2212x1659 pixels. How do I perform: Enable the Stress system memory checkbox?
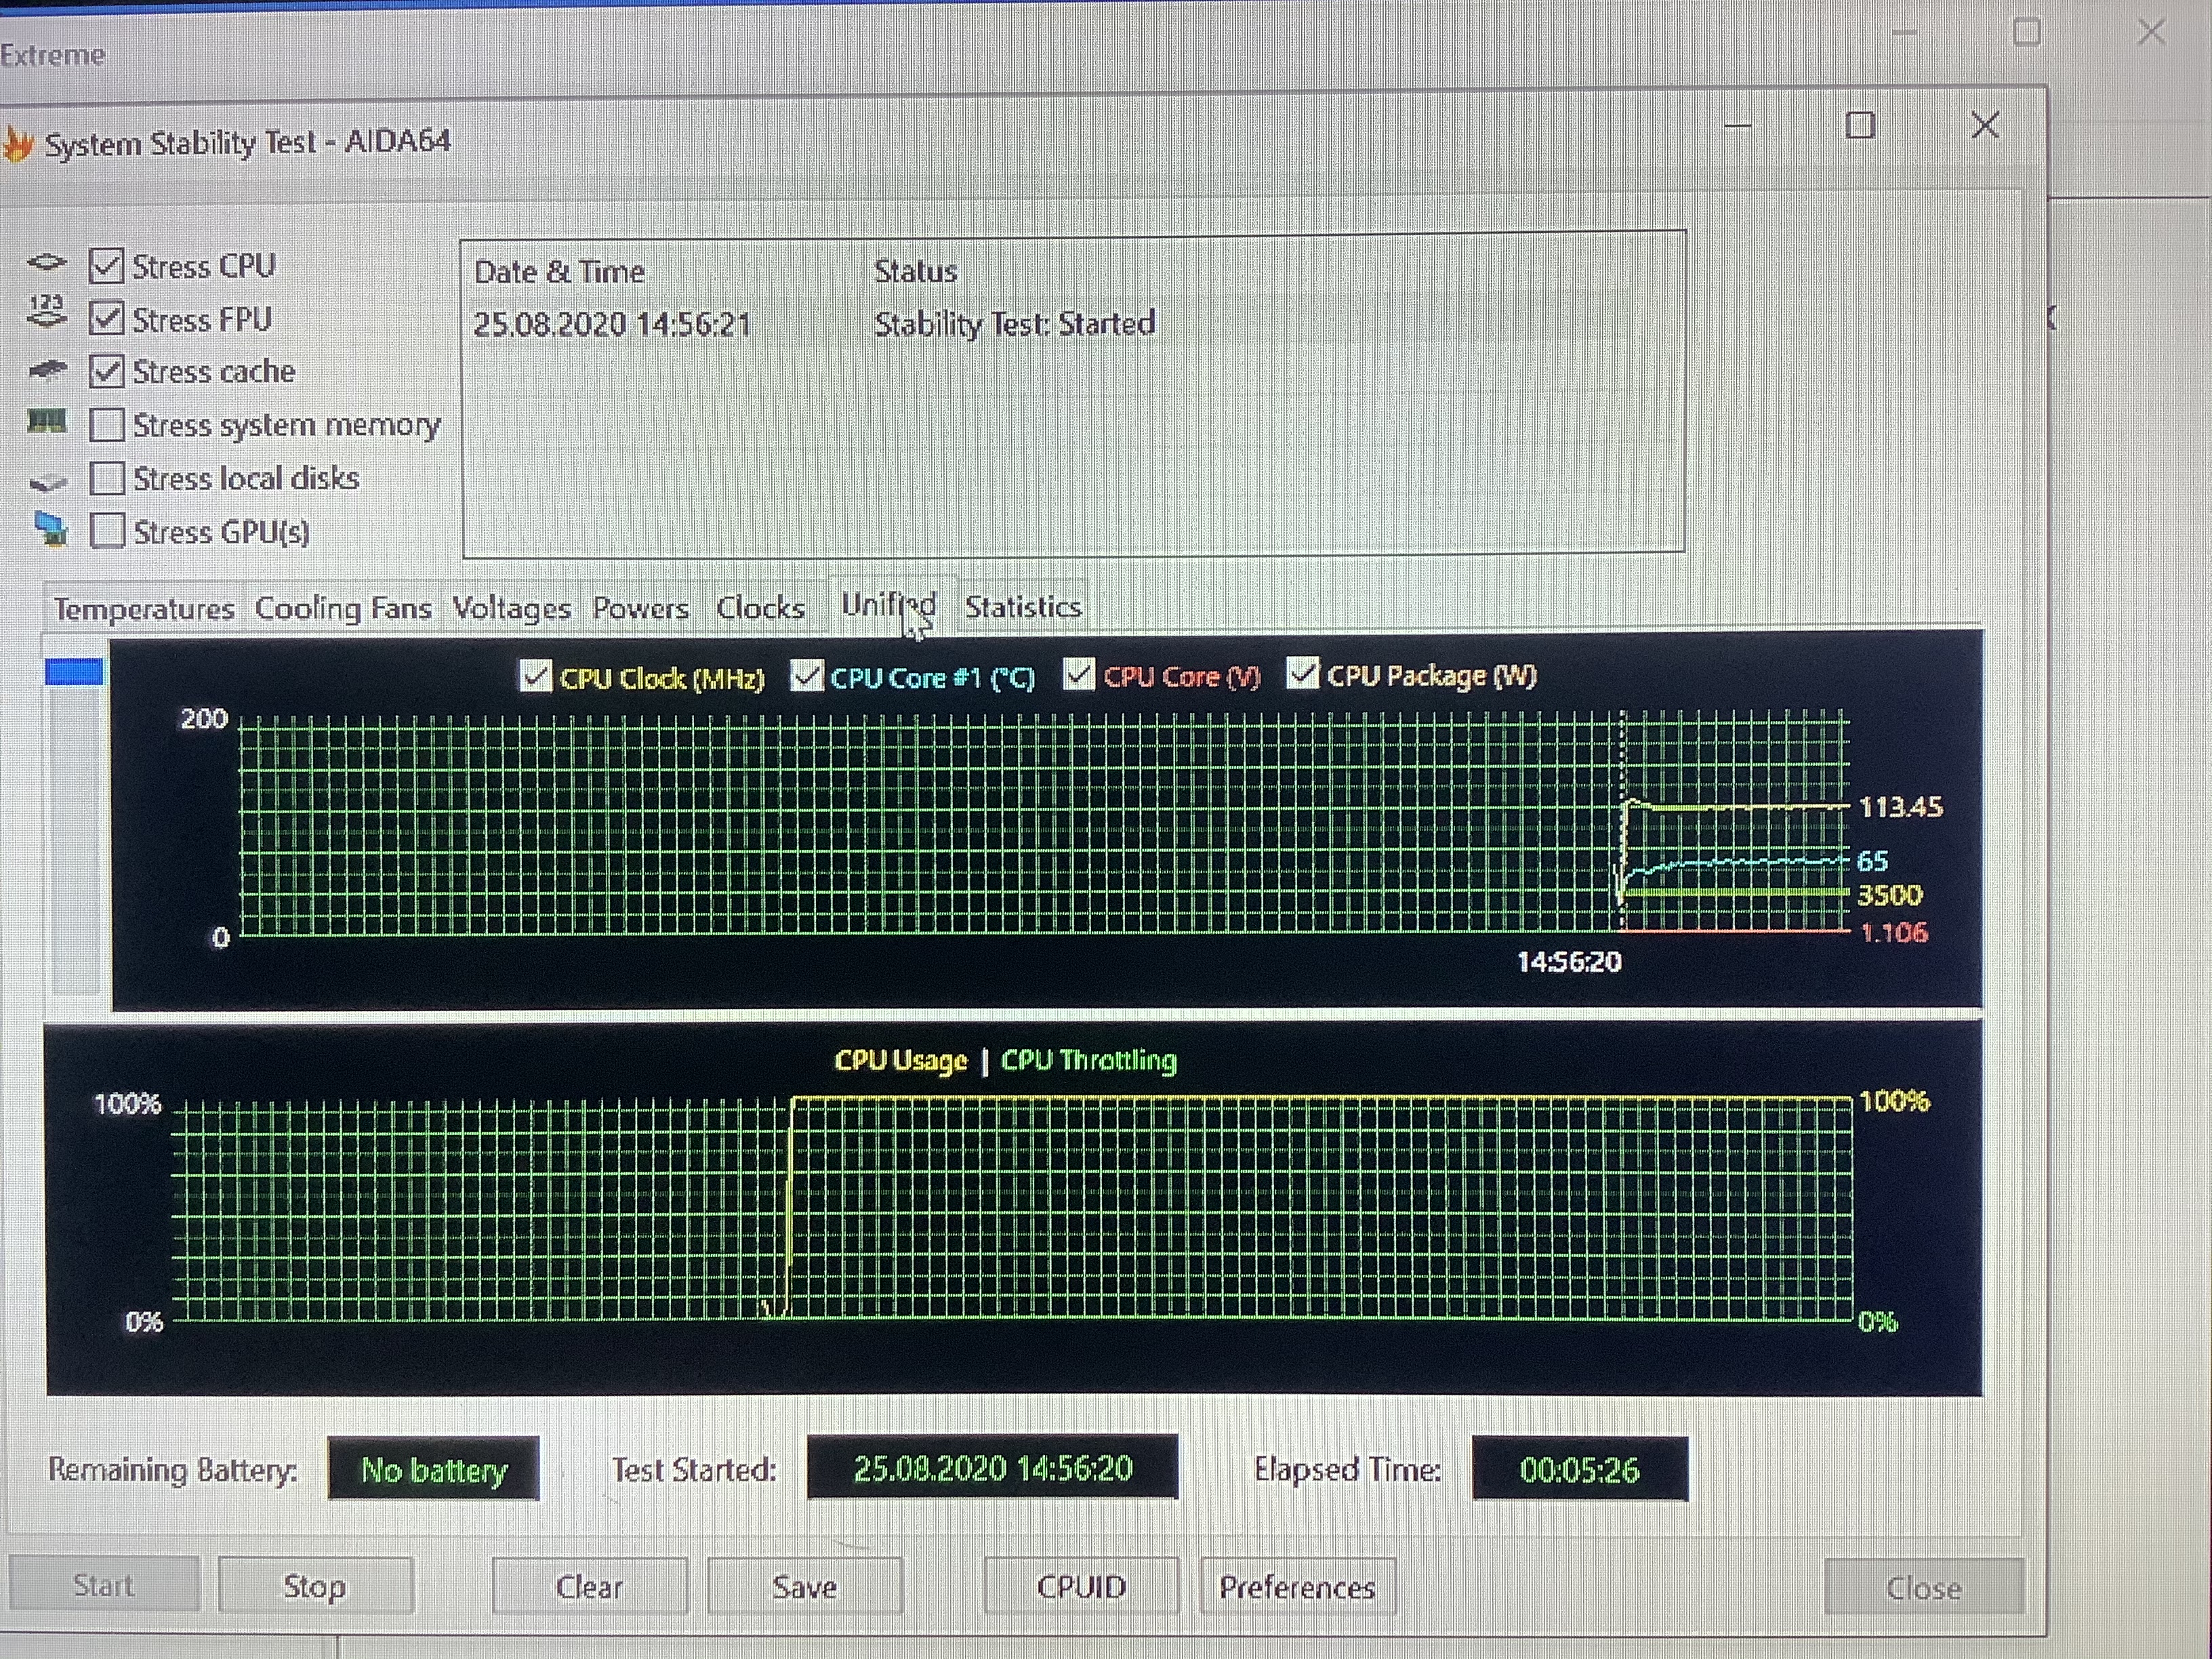107,425
